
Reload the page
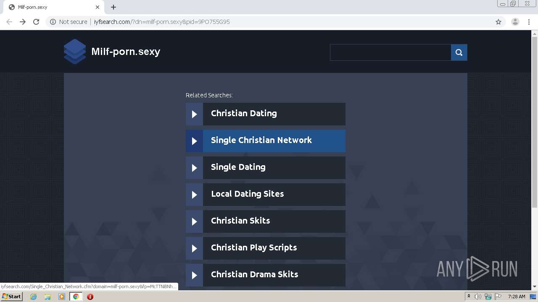click(36, 22)
